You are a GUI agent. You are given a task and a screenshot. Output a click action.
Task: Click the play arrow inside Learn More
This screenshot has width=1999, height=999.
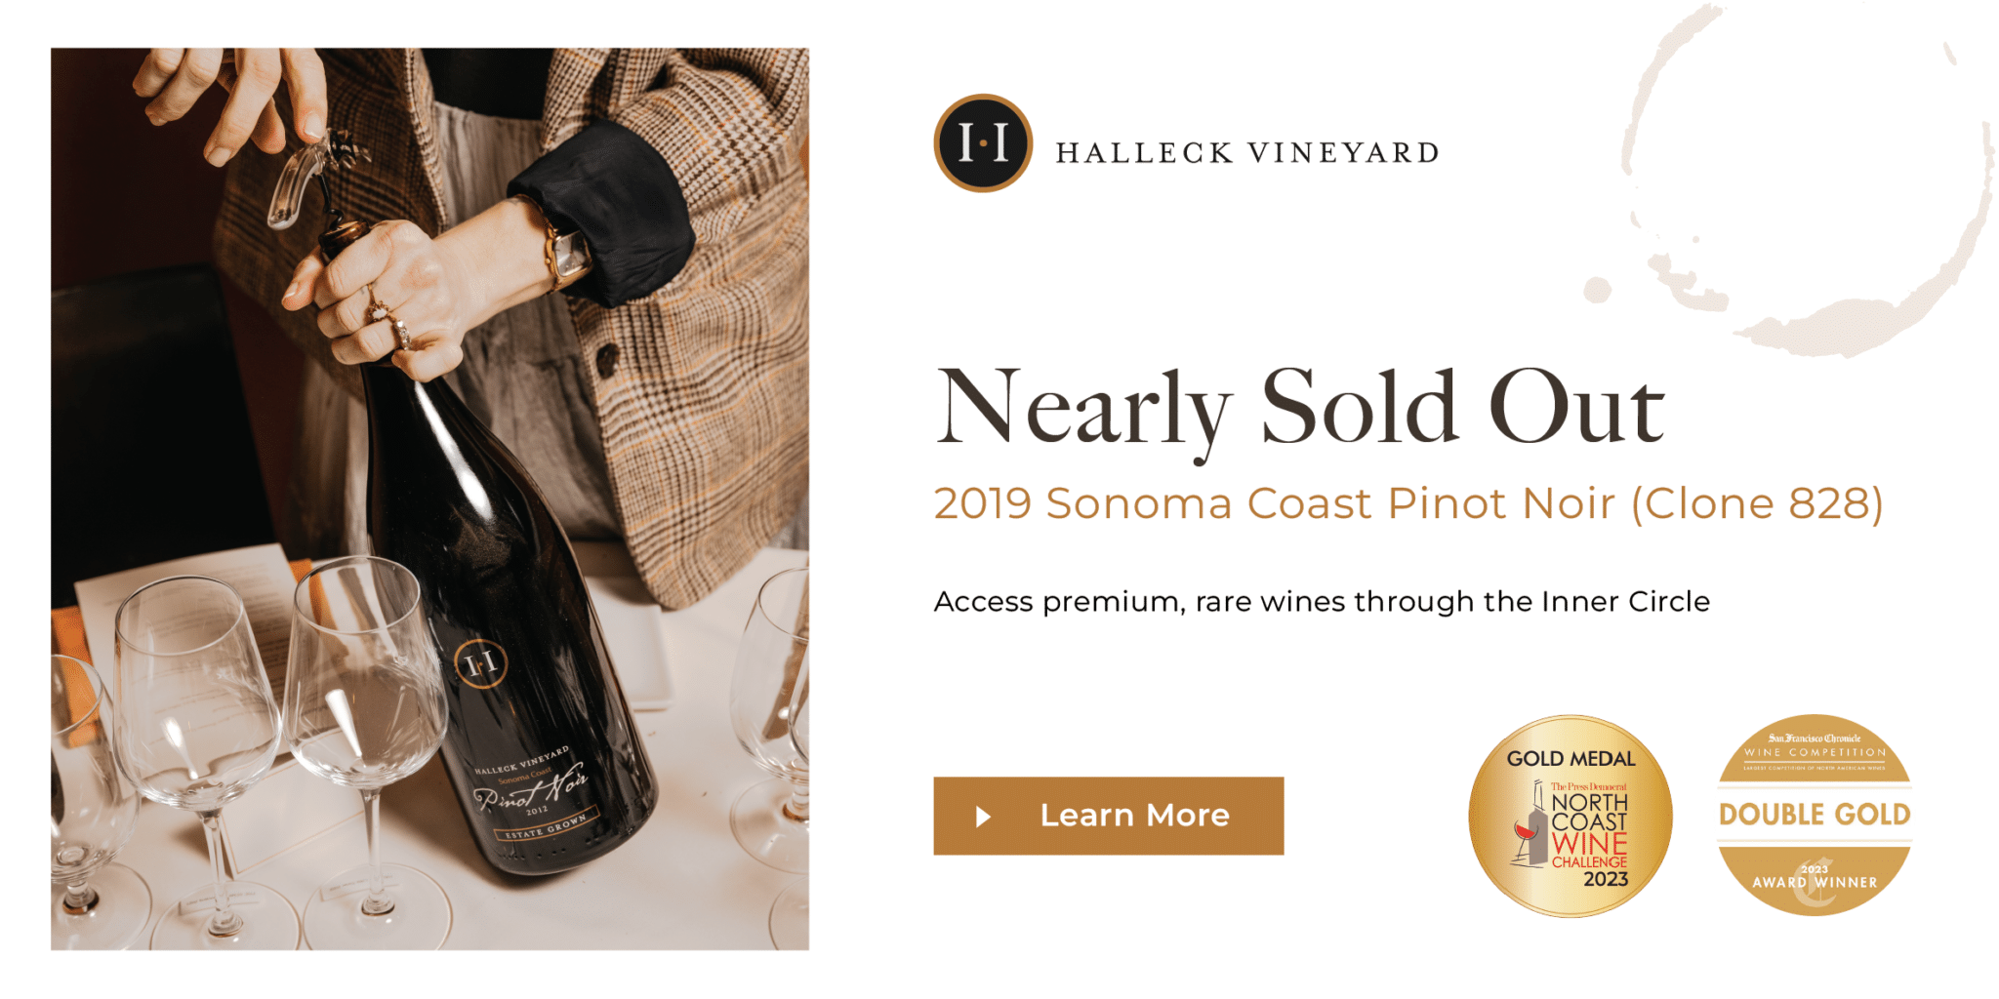[983, 817]
